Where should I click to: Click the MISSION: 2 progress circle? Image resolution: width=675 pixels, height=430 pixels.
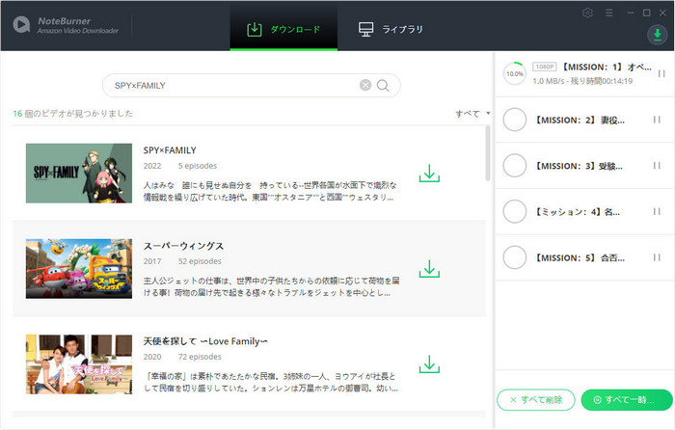click(514, 120)
